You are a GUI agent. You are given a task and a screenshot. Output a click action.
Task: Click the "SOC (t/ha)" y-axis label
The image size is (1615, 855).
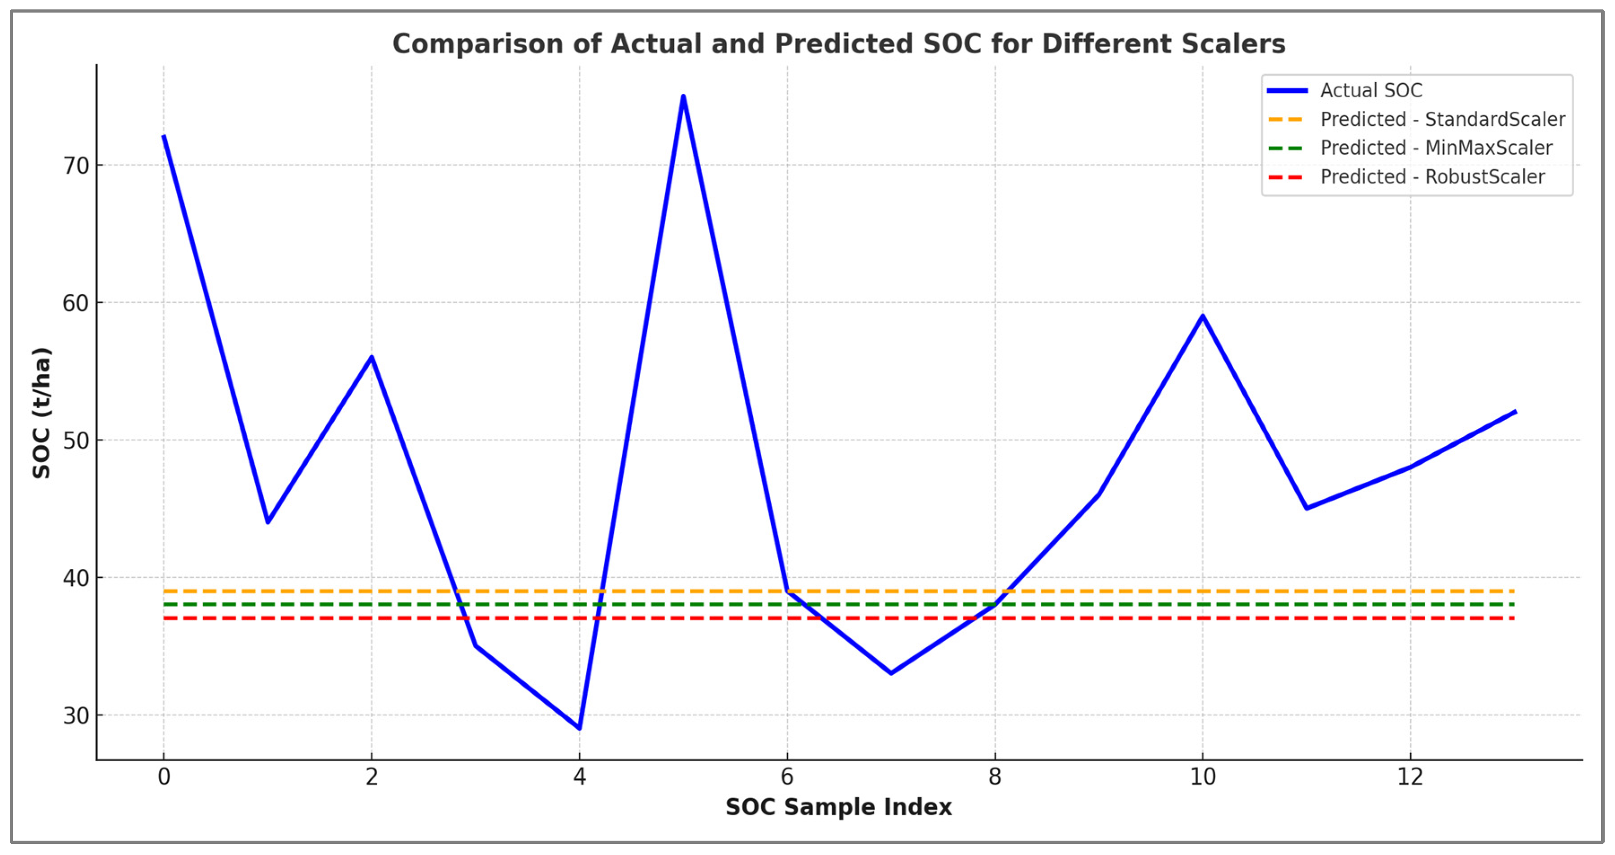(41, 413)
